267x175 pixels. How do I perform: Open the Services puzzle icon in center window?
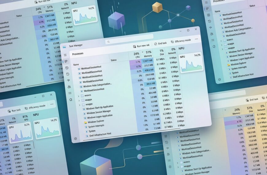[x=71, y=99]
